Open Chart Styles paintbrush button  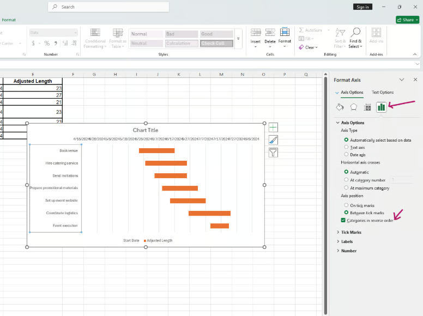(x=273, y=140)
